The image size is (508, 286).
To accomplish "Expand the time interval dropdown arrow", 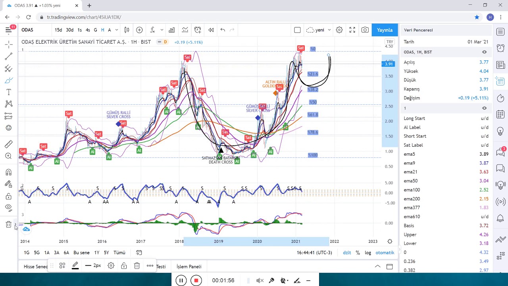I will pyautogui.click(x=116, y=30).
